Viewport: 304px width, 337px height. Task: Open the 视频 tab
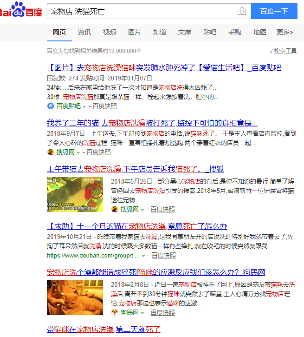[x=110, y=32]
